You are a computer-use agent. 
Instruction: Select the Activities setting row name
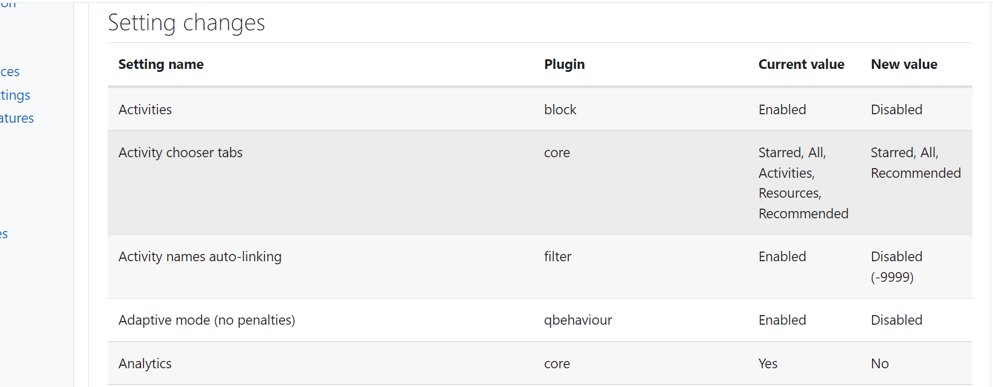[x=145, y=109]
